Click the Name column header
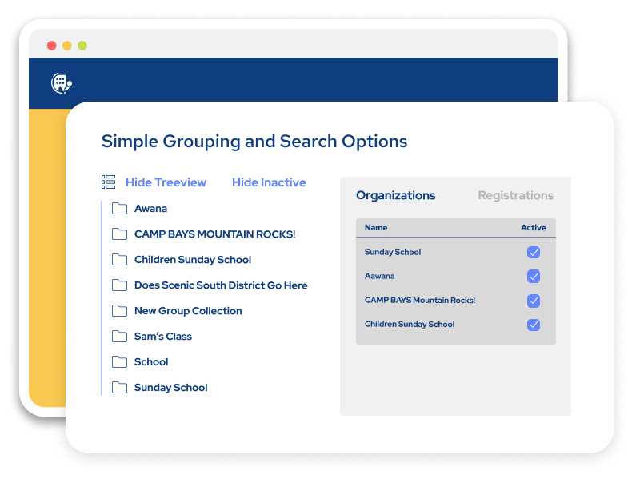The height and width of the screenshot is (479, 636). [375, 228]
